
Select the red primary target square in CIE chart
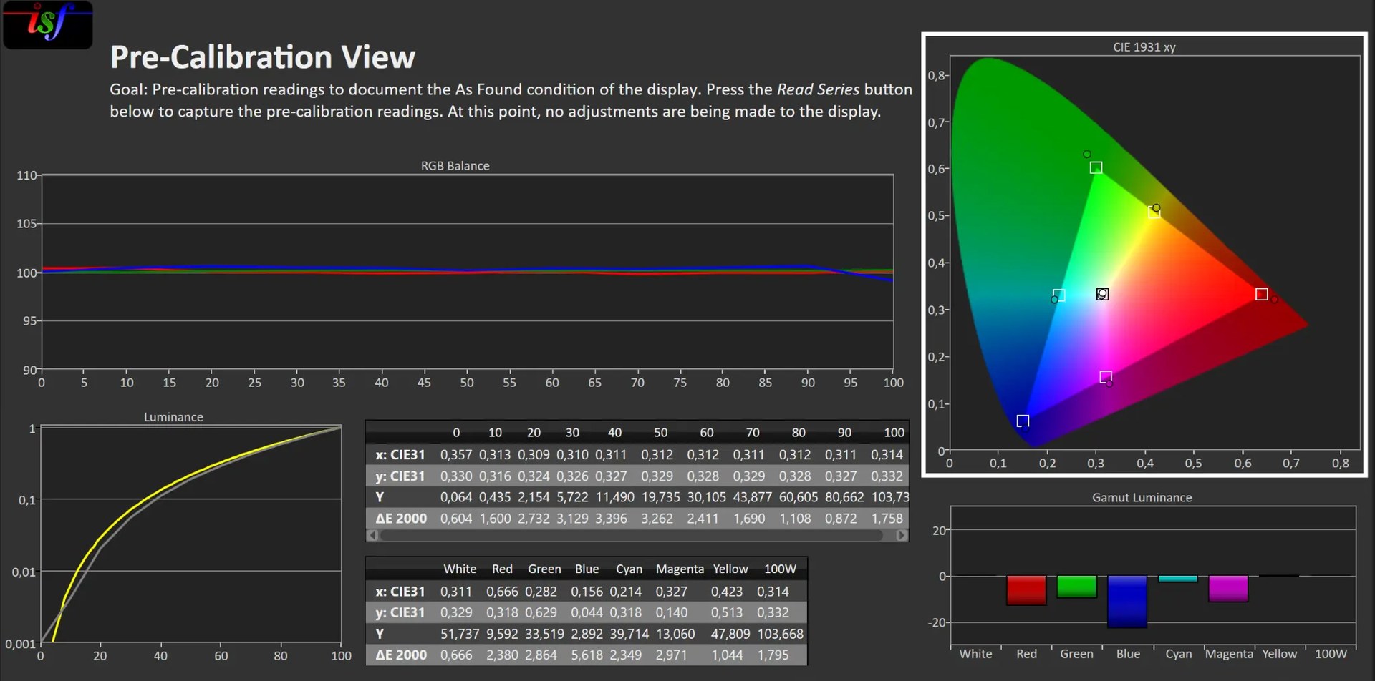pos(1262,294)
